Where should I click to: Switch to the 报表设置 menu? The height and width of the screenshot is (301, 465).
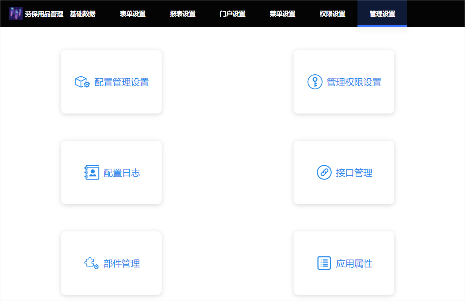click(183, 14)
